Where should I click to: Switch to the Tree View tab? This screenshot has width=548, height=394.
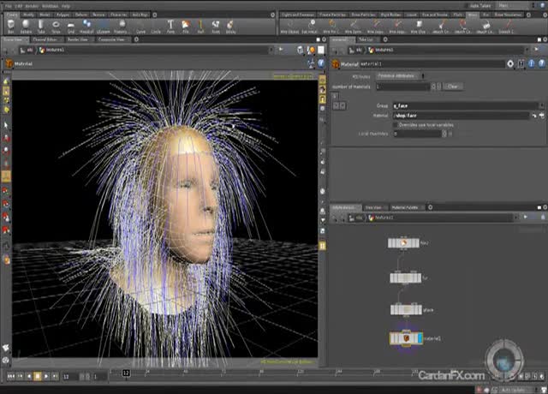[373, 207]
